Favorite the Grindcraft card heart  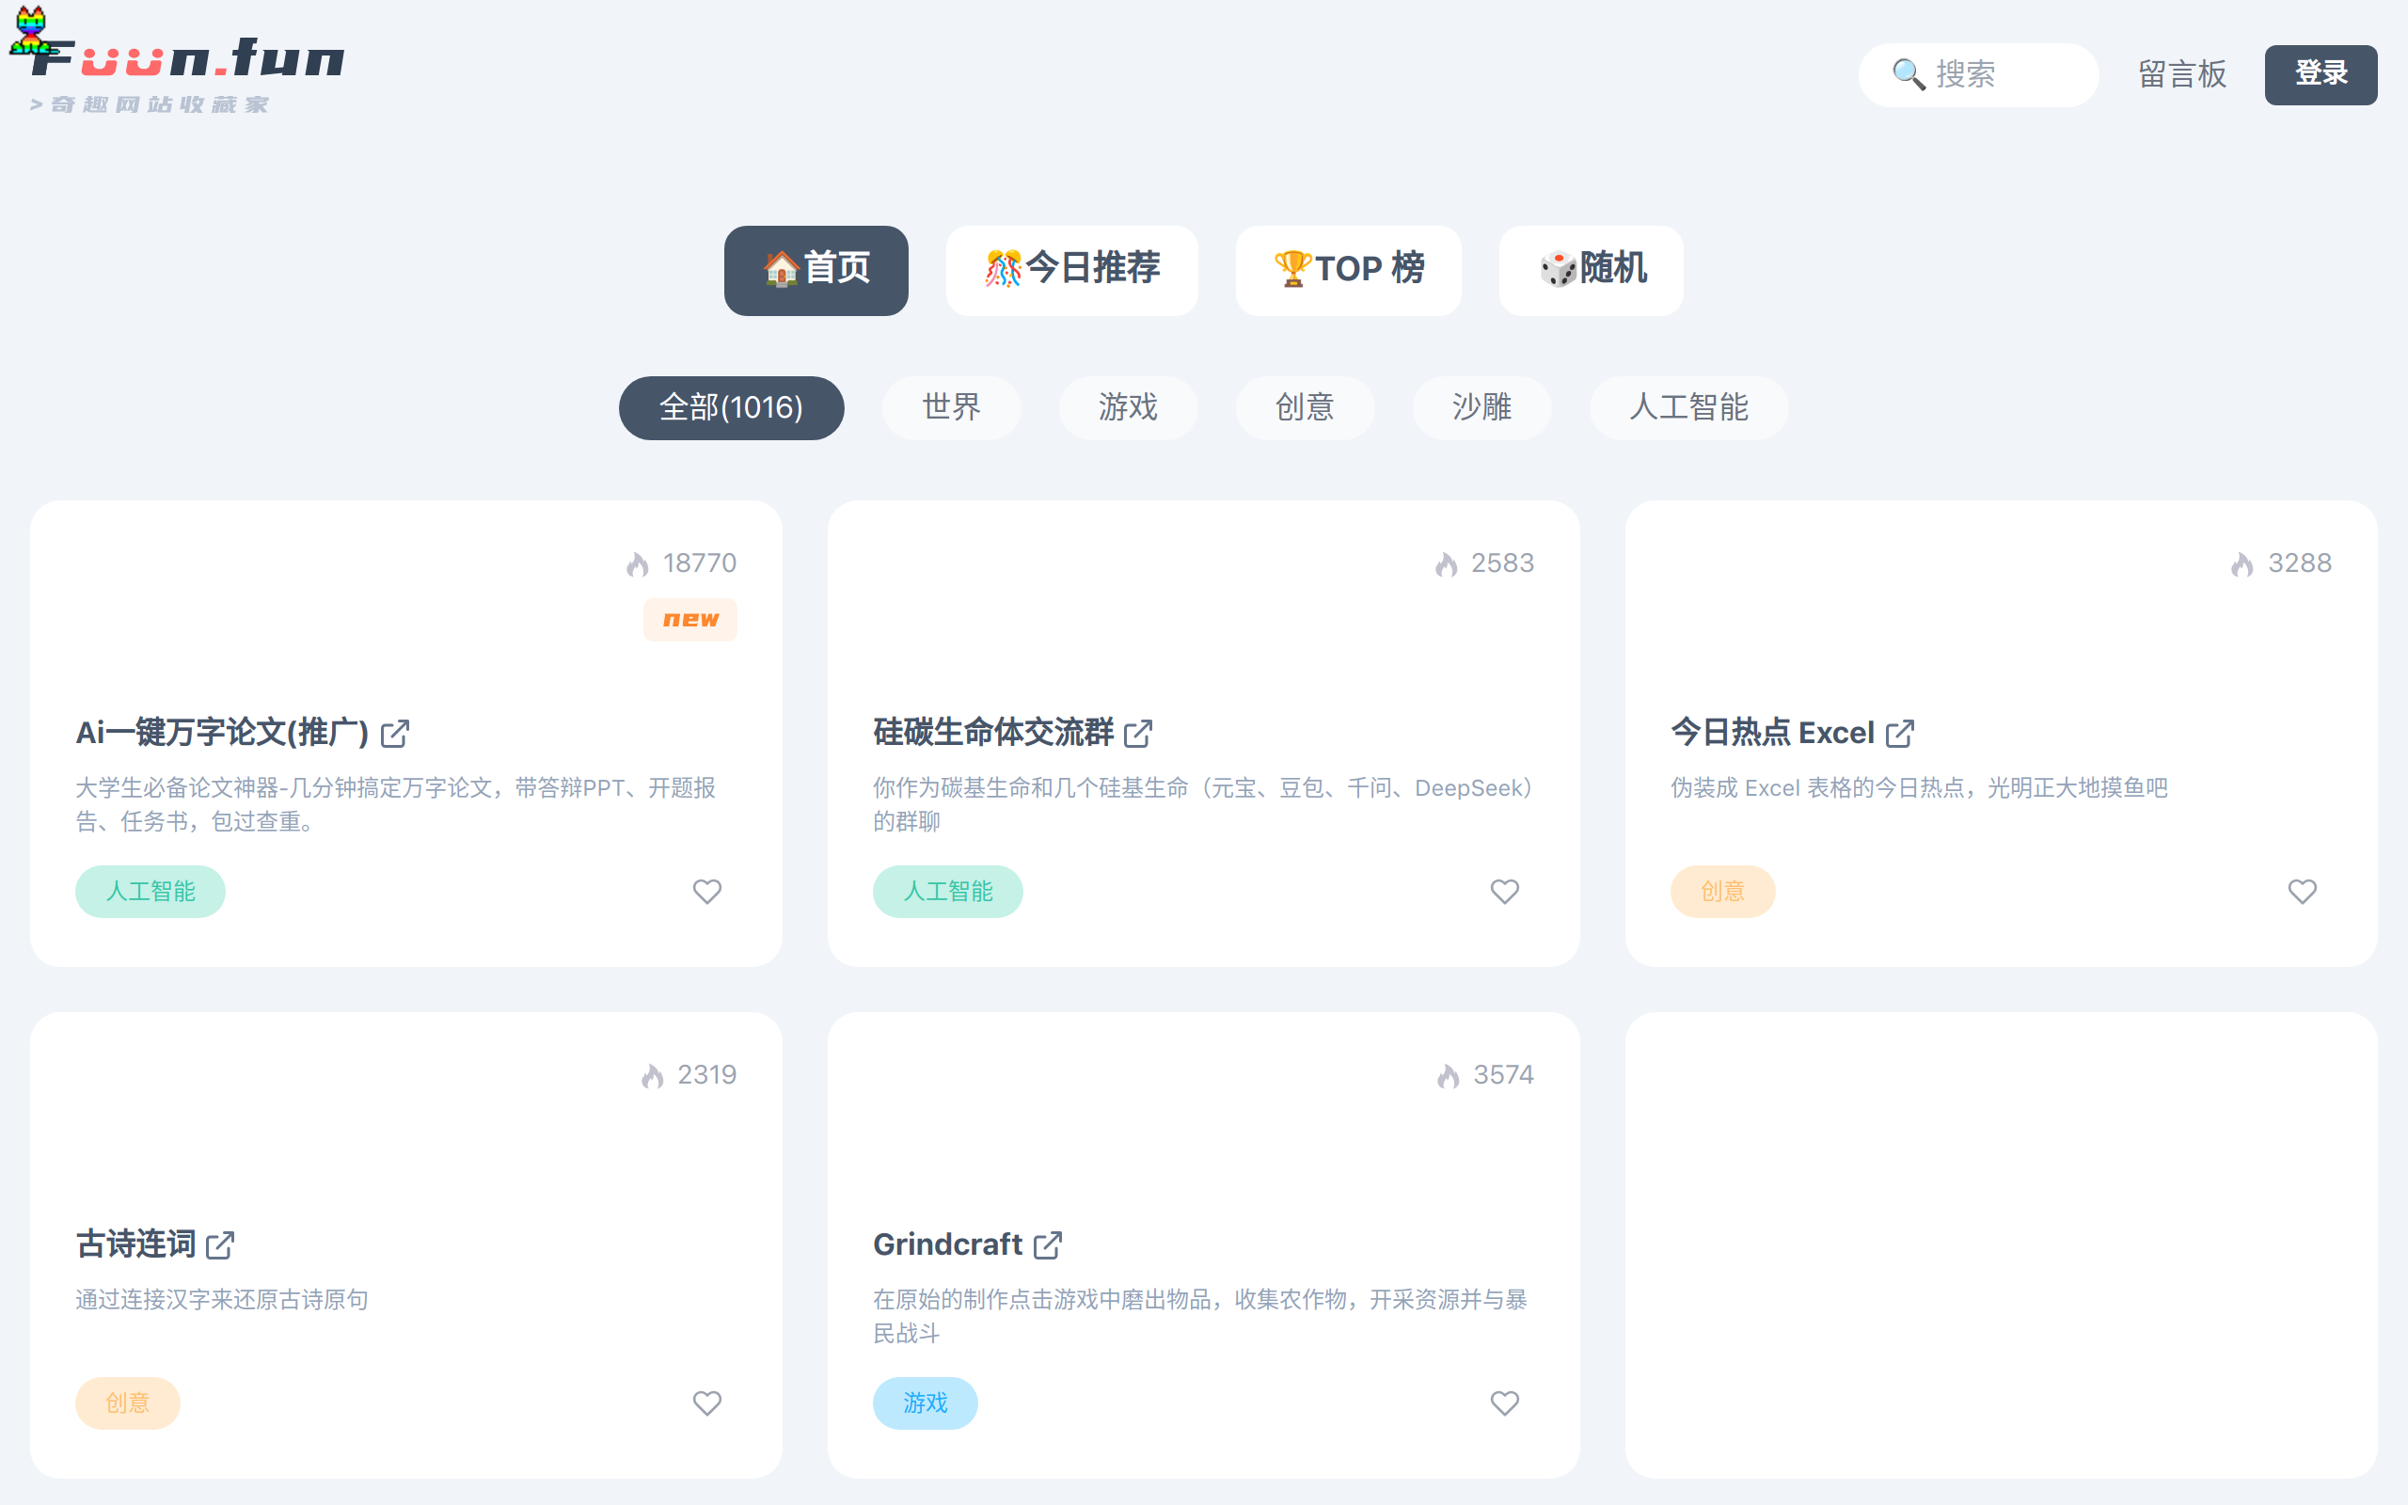click(1504, 1402)
